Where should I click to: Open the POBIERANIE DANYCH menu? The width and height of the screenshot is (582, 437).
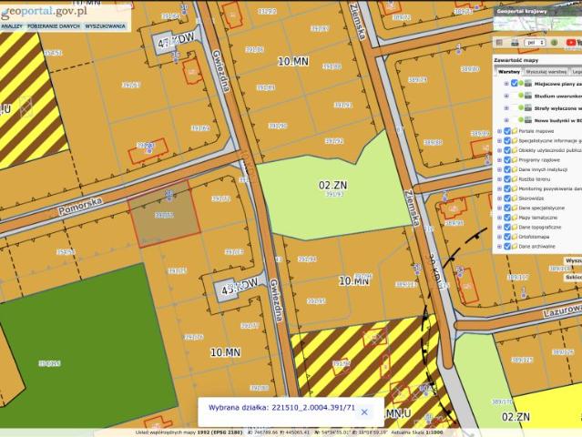(x=54, y=26)
